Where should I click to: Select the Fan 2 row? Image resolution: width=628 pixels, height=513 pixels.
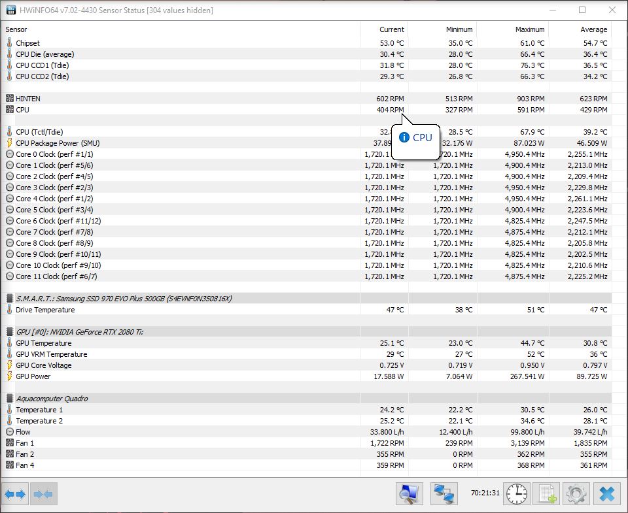tap(306, 454)
